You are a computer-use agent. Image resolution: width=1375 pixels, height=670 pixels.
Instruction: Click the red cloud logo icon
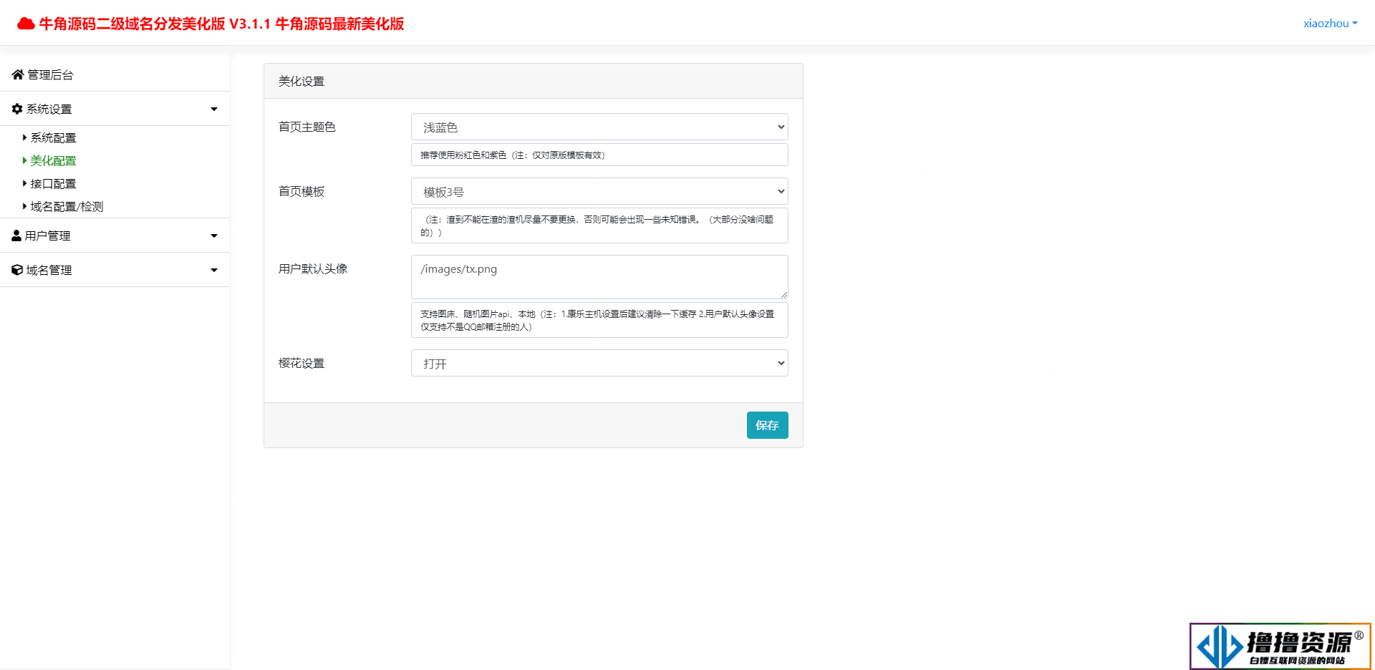tap(26, 24)
